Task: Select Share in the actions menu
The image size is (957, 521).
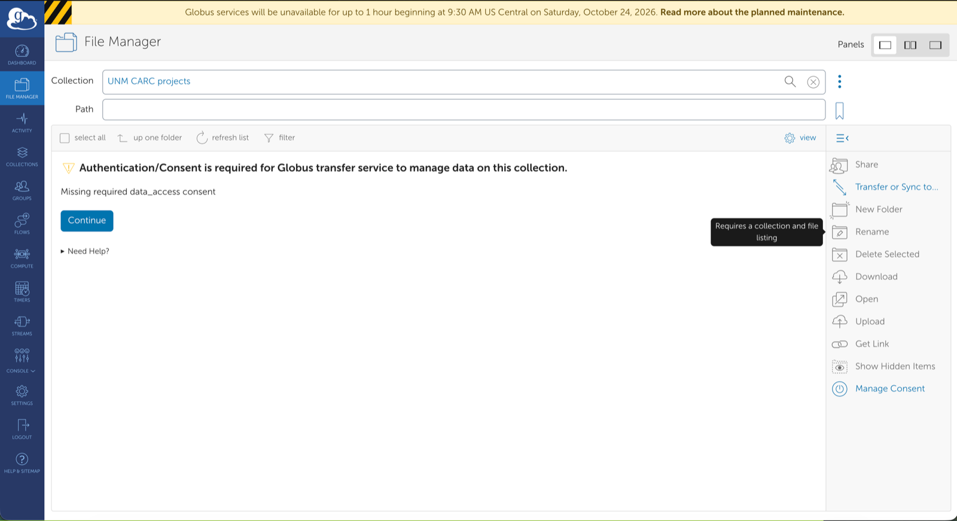Action: pyautogui.click(x=855, y=164)
